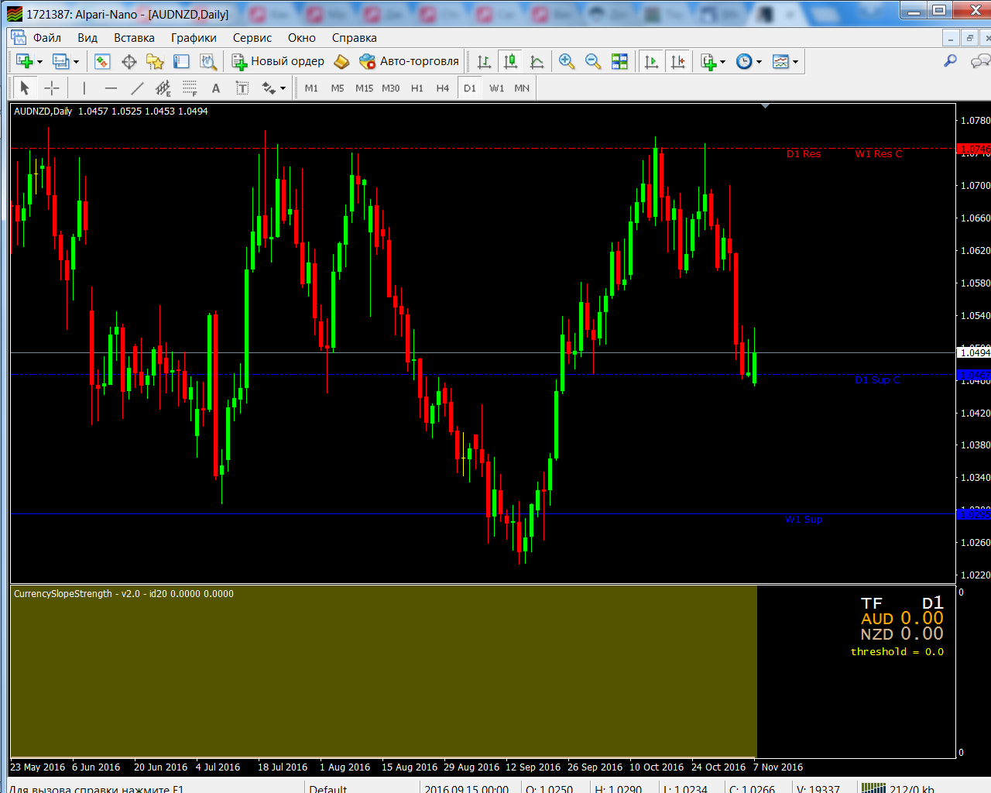Image resolution: width=991 pixels, height=793 pixels.
Task: Toggle the Авто-торговля button
Action: click(x=409, y=61)
